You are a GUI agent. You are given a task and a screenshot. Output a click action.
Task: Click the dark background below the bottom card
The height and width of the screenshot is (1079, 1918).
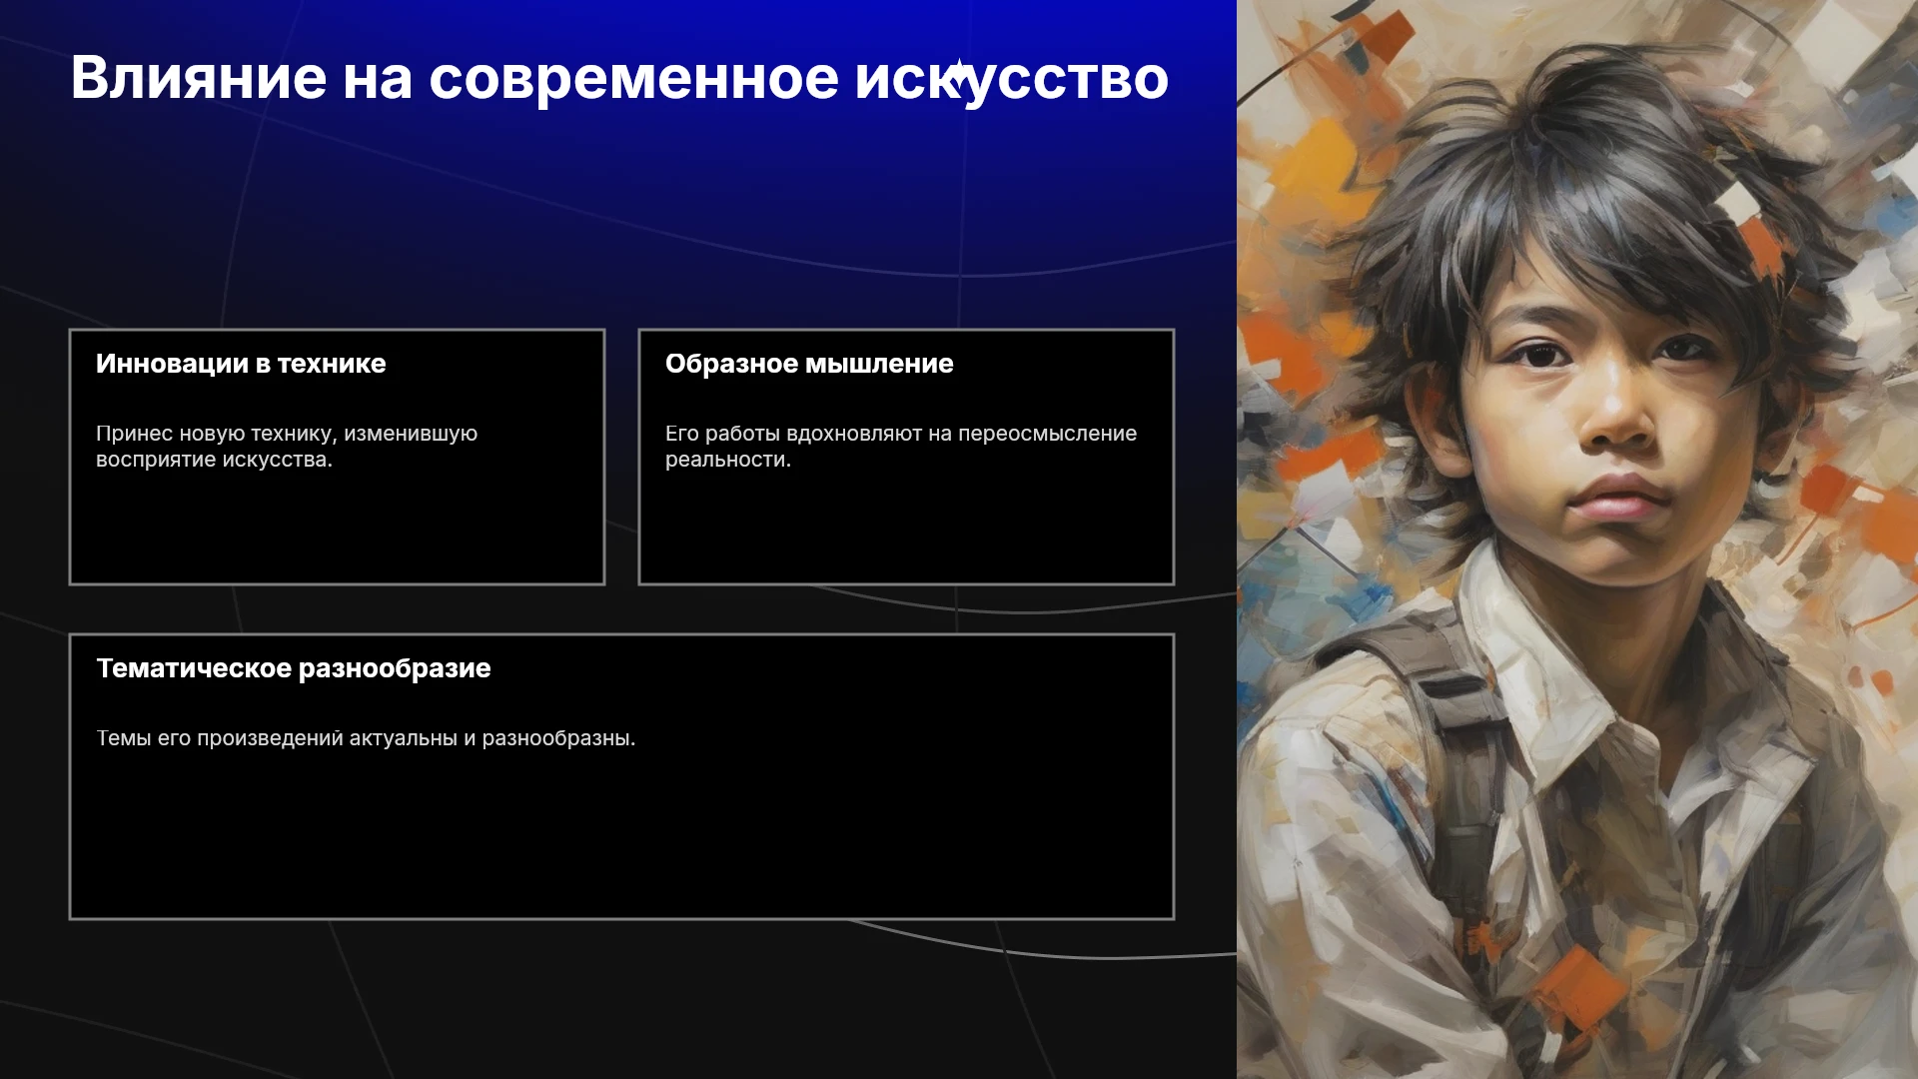pyautogui.click(x=619, y=999)
